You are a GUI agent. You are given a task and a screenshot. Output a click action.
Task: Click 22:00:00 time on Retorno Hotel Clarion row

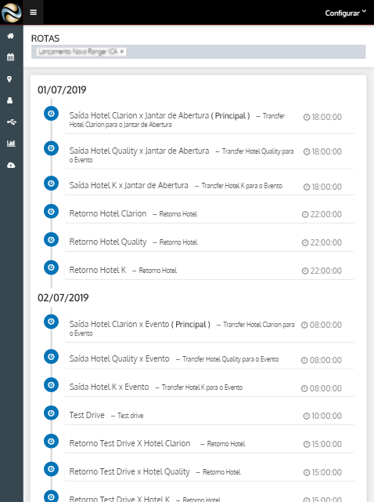pyautogui.click(x=322, y=214)
